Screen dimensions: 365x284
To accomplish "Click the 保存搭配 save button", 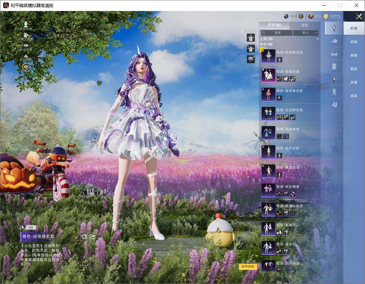I will 248,267.
